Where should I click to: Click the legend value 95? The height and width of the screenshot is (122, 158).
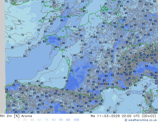(x=61, y=120)
